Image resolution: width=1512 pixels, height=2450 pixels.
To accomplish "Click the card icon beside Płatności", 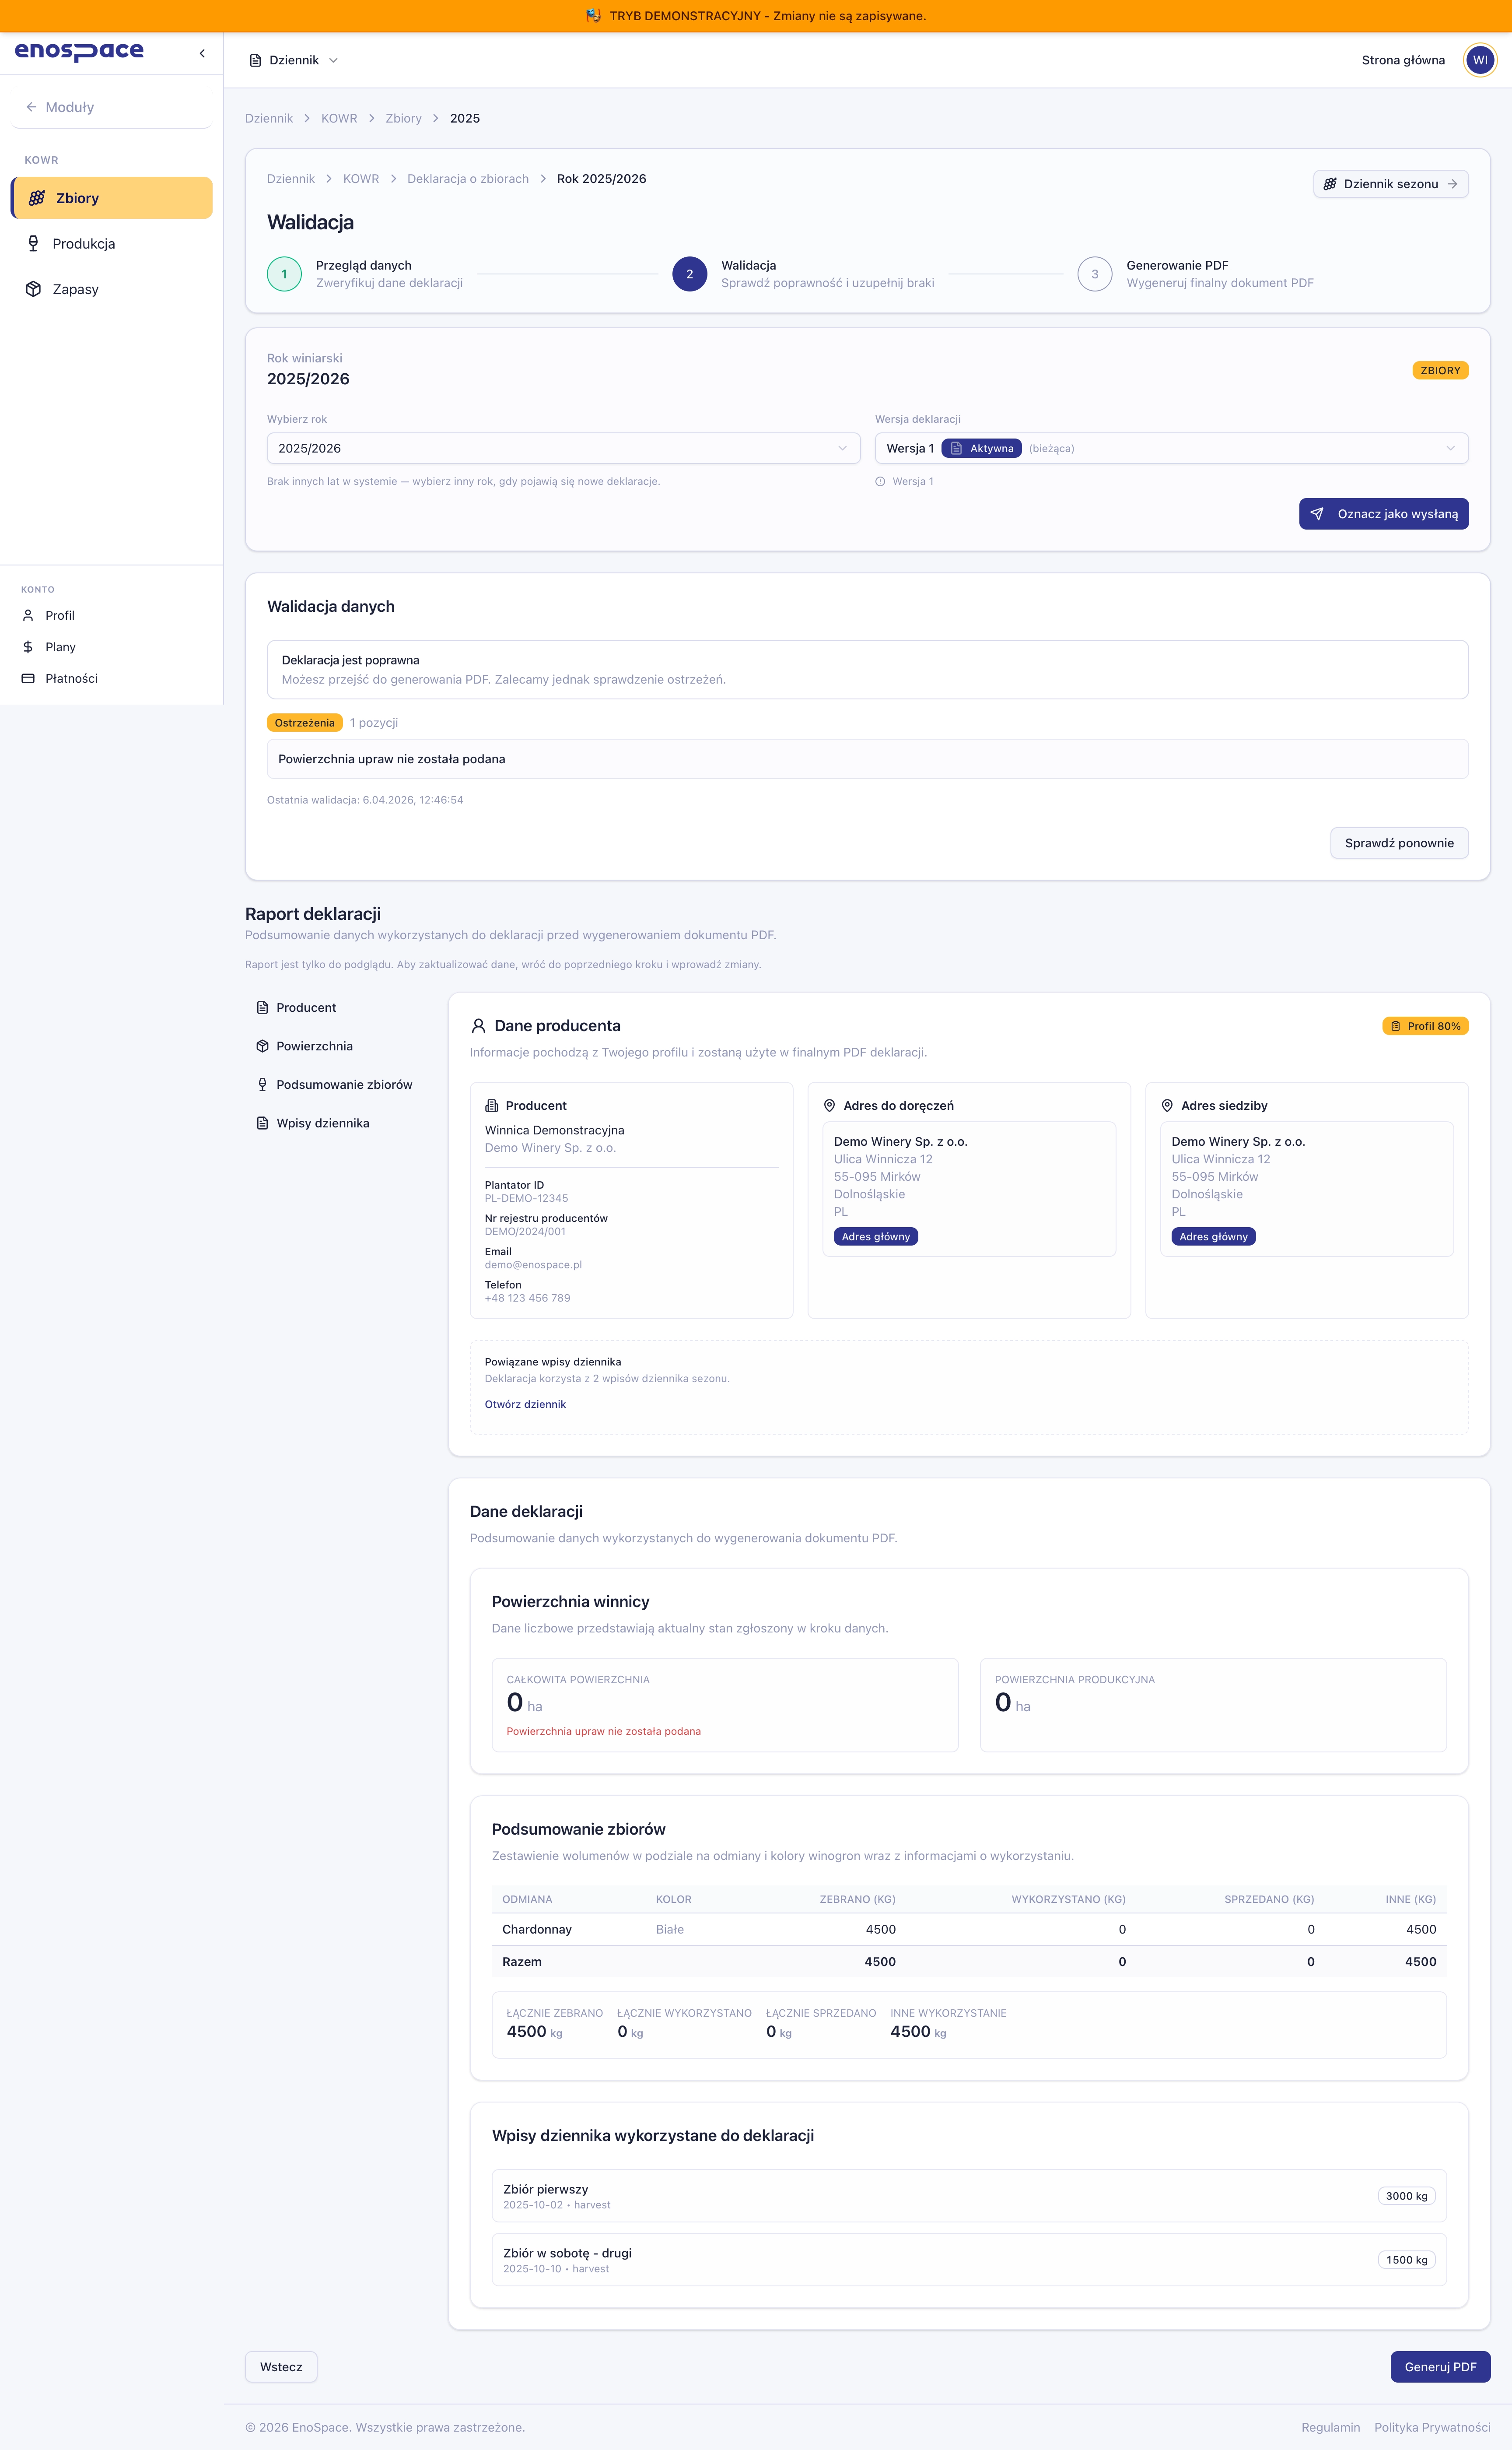I will (28, 678).
